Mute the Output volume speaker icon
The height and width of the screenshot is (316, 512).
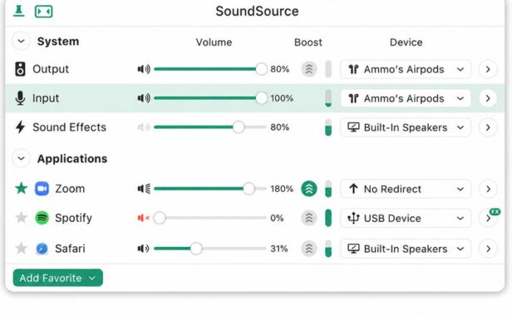(144, 69)
